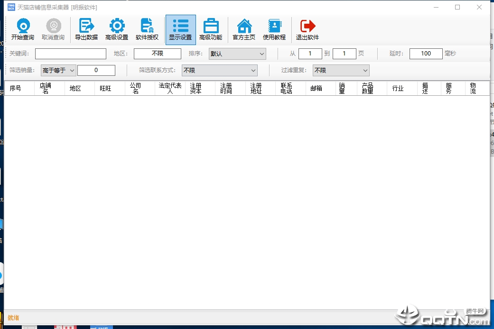The image size is (494, 329).
Task: Toggle the 显示设置 display settings button
Action: pos(180,29)
